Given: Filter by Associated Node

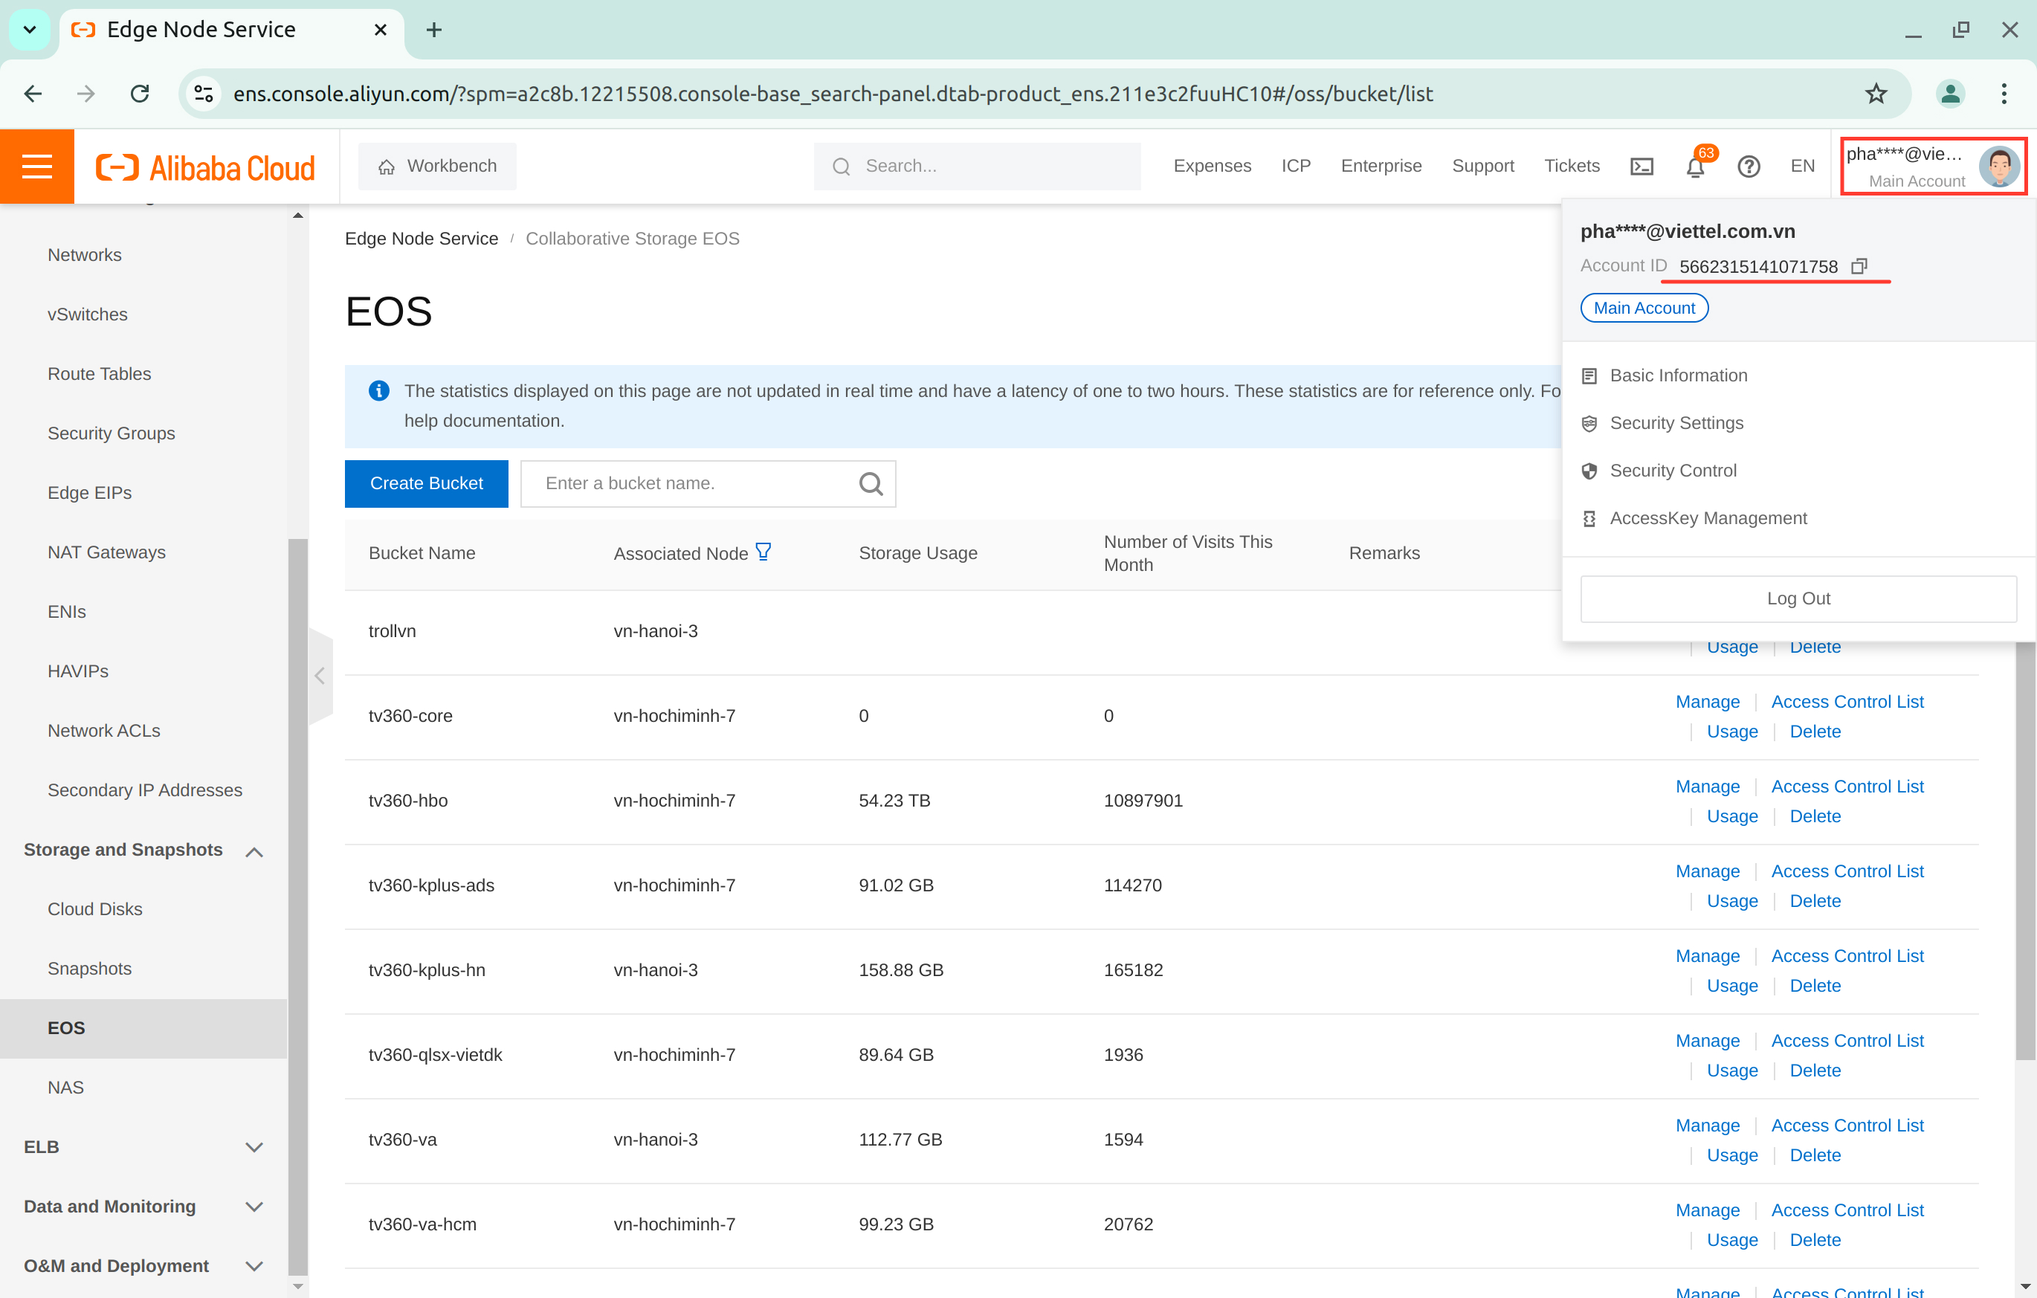Looking at the screenshot, I should tap(763, 552).
